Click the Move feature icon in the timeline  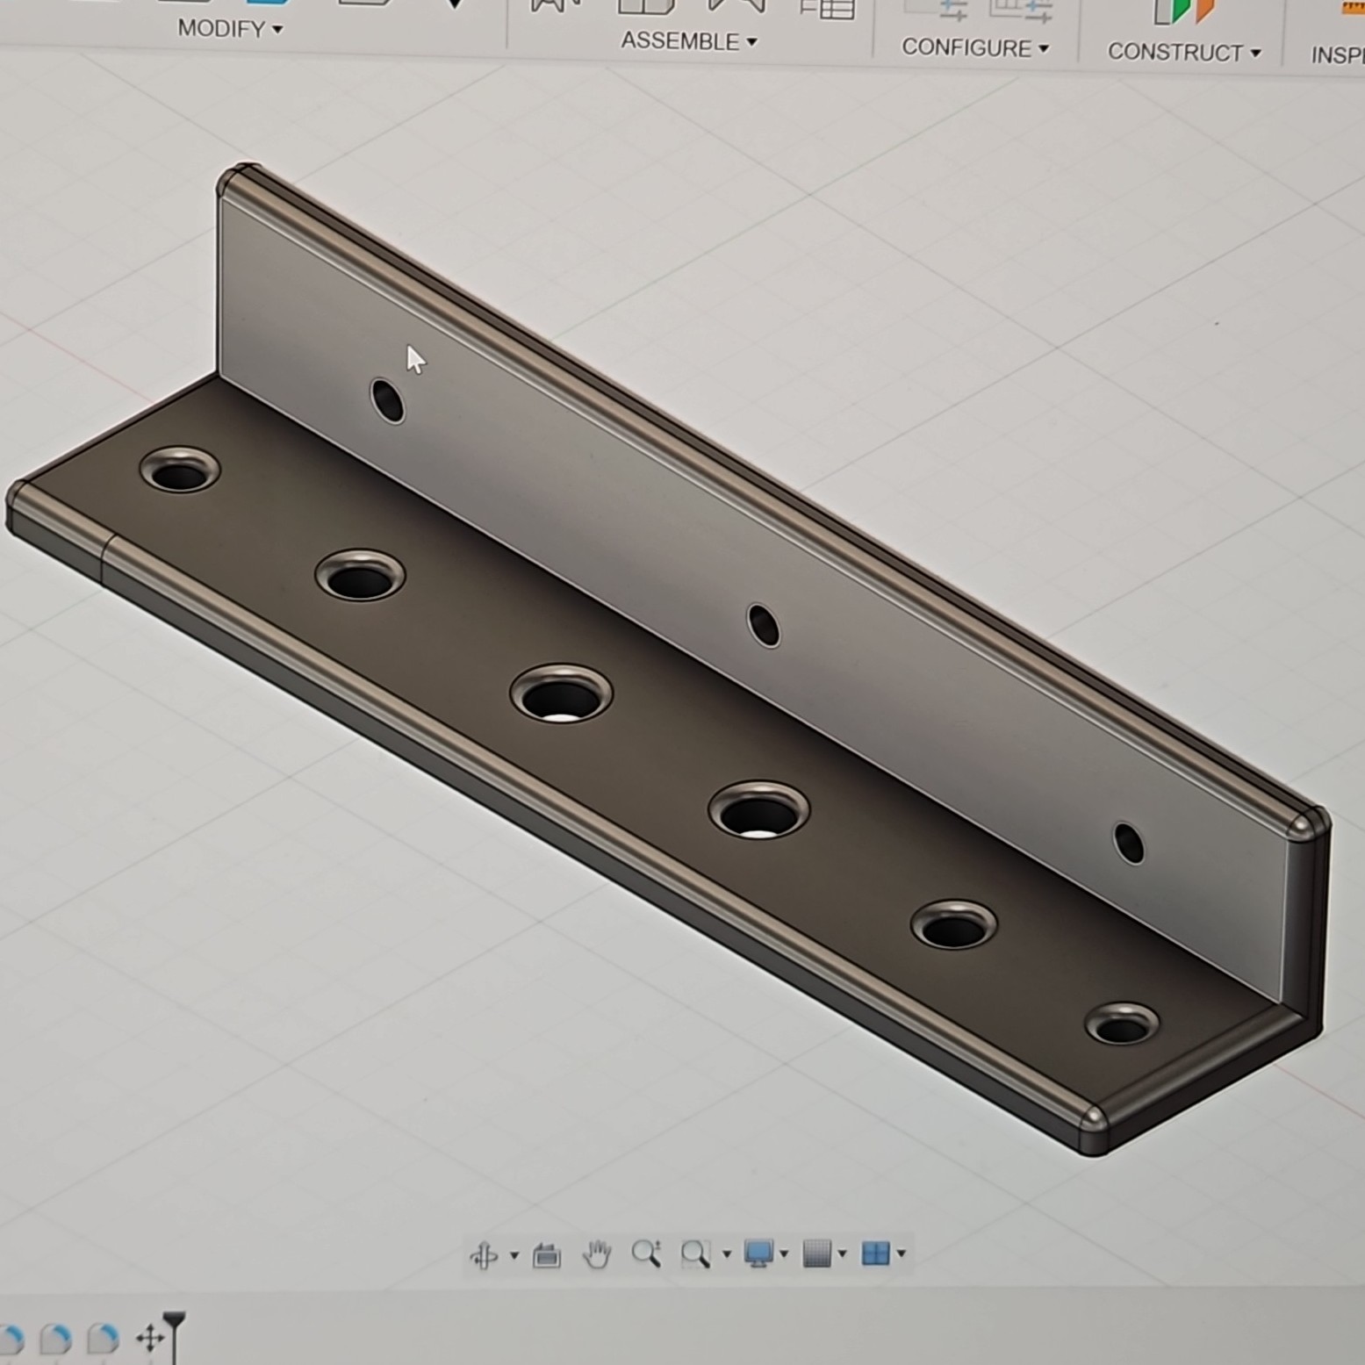[151, 1336]
